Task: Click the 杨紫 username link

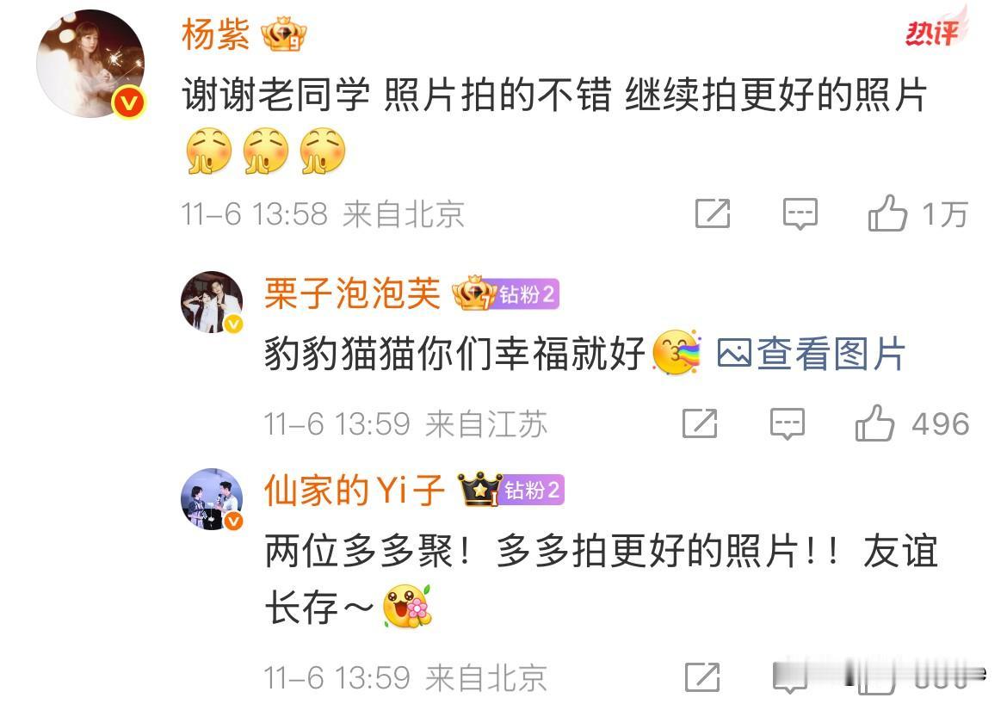Action: point(215,34)
